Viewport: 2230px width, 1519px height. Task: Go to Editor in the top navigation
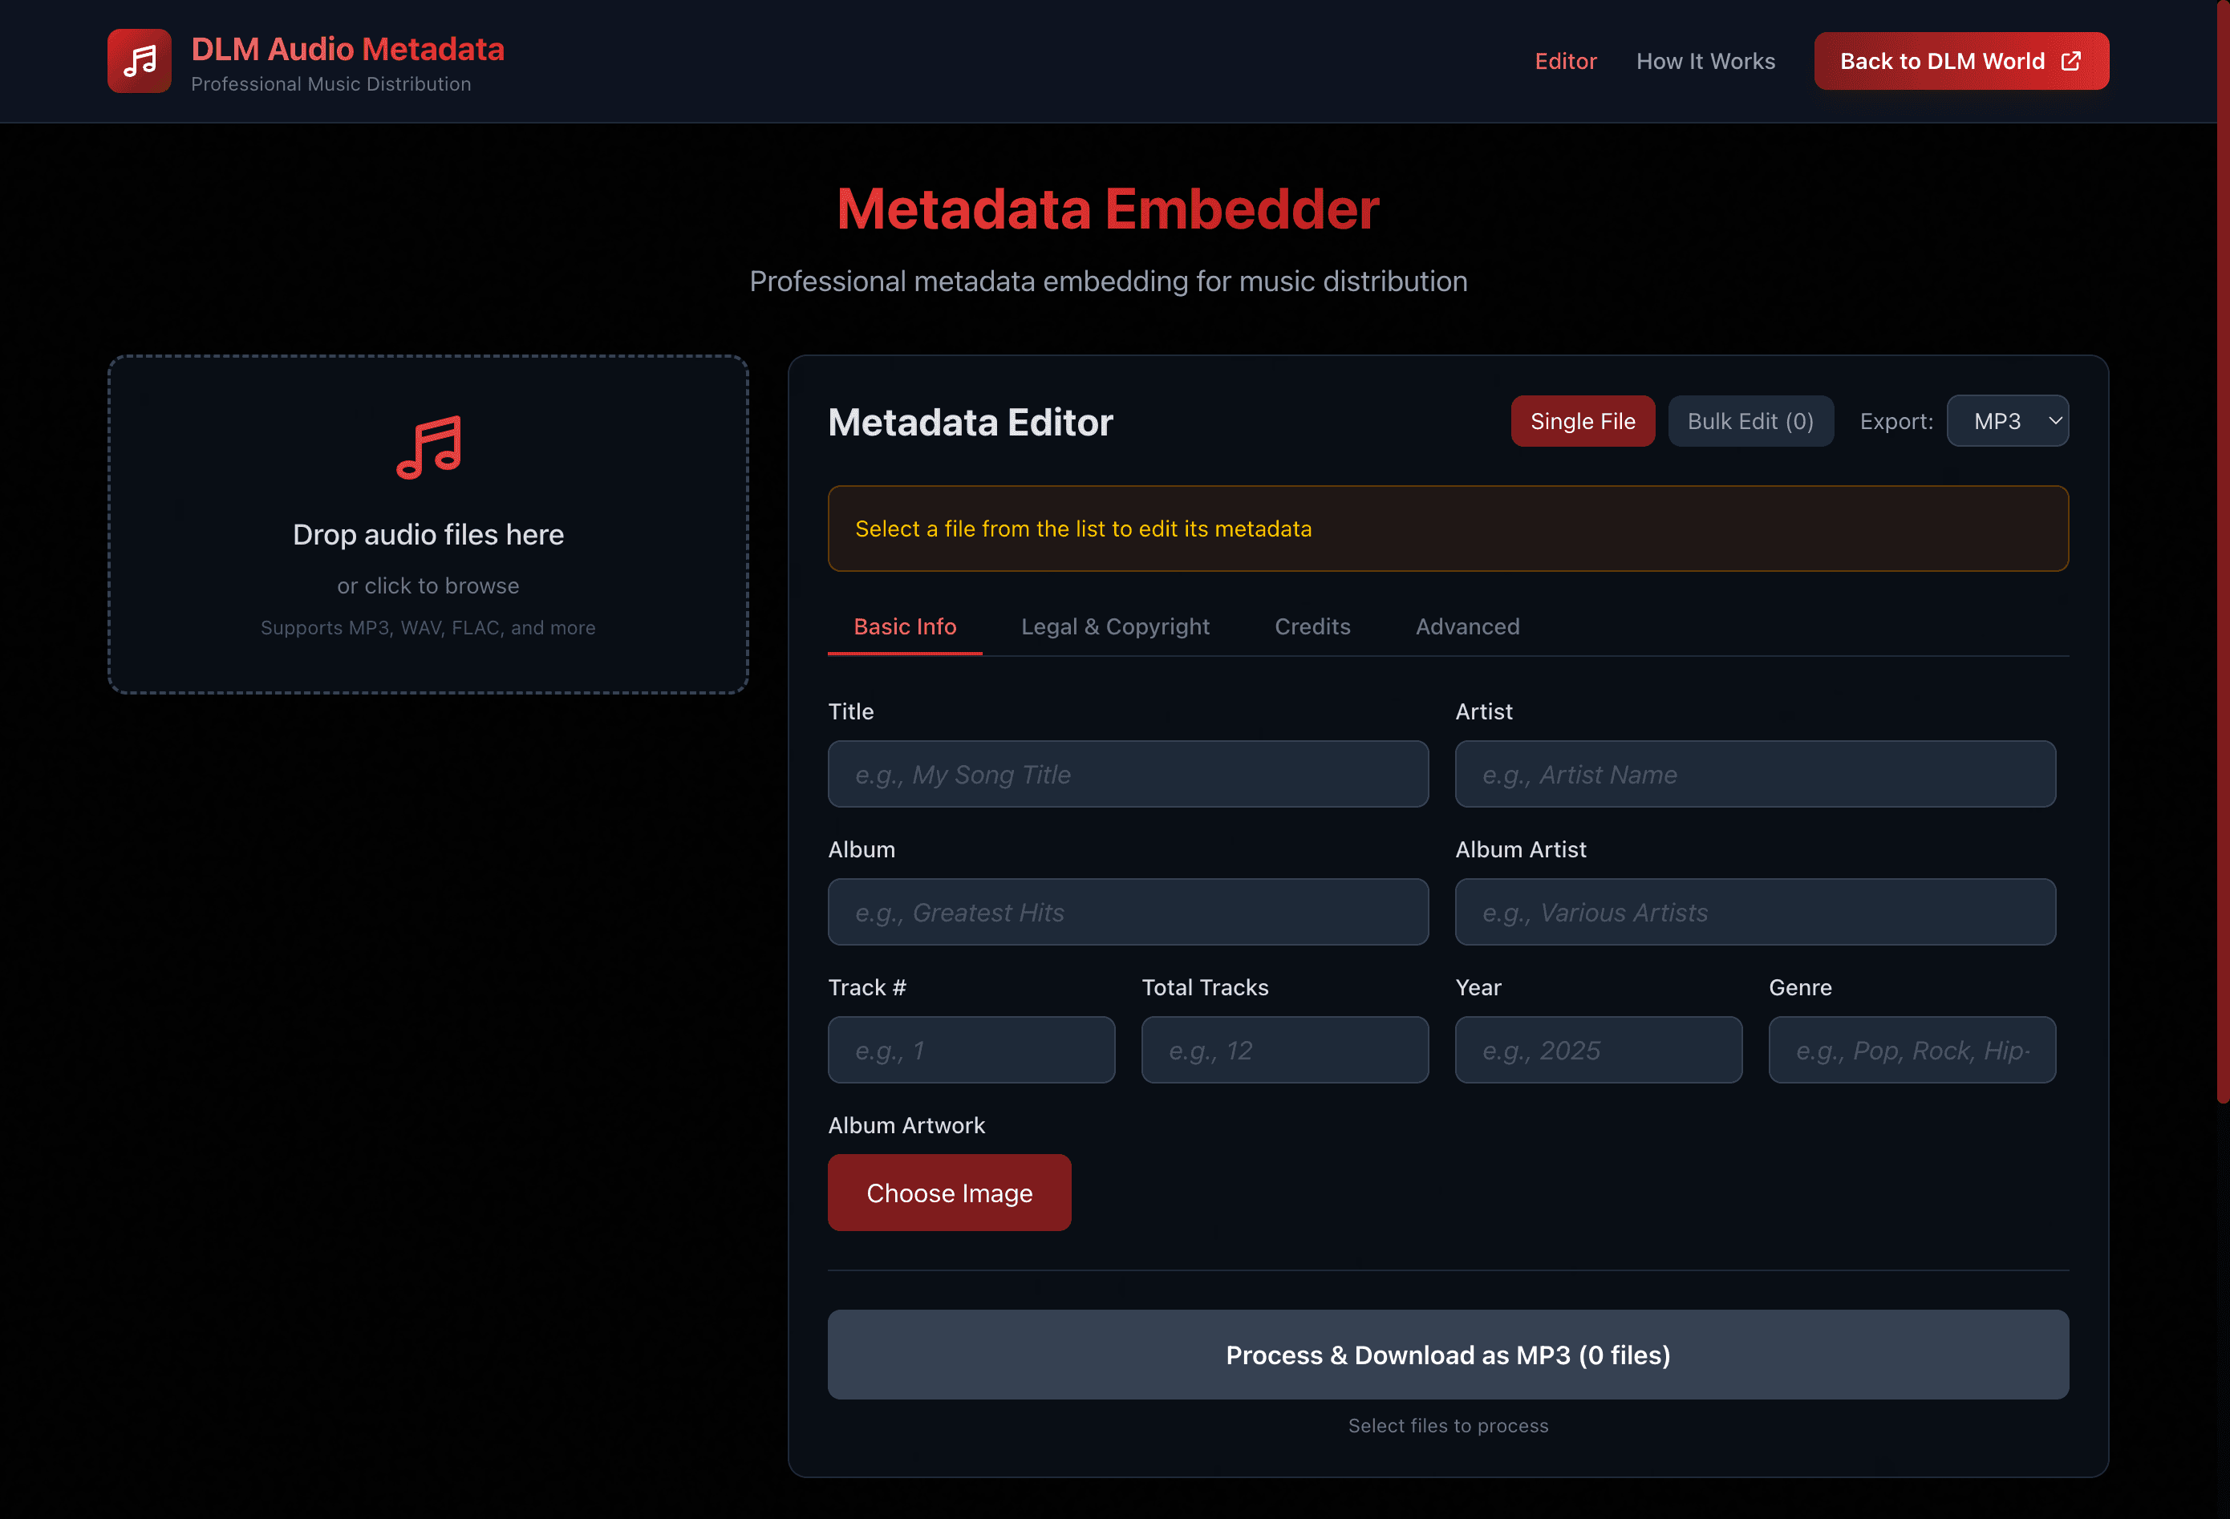[1565, 62]
